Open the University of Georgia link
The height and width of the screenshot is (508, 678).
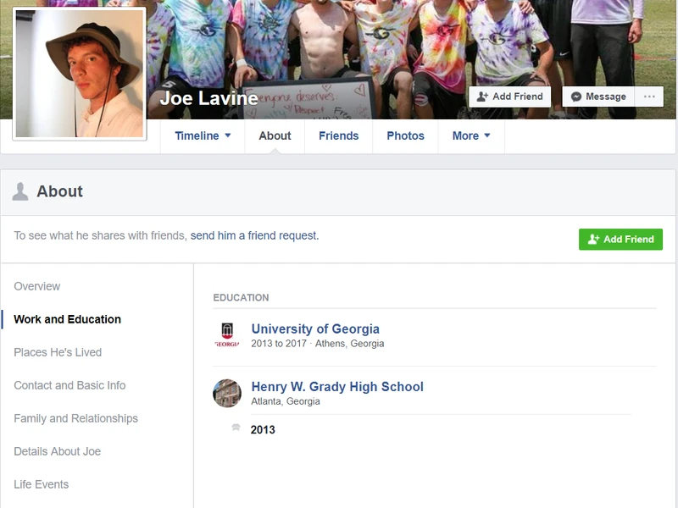click(315, 329)
